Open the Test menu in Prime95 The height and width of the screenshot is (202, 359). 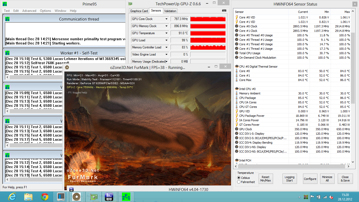(x=7, y=11)
